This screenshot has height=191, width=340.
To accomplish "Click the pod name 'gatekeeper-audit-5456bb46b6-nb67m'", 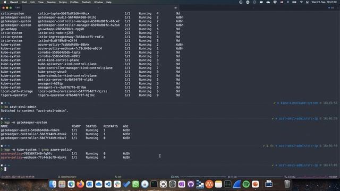I will pyautogui.click(x=30, y=130).
